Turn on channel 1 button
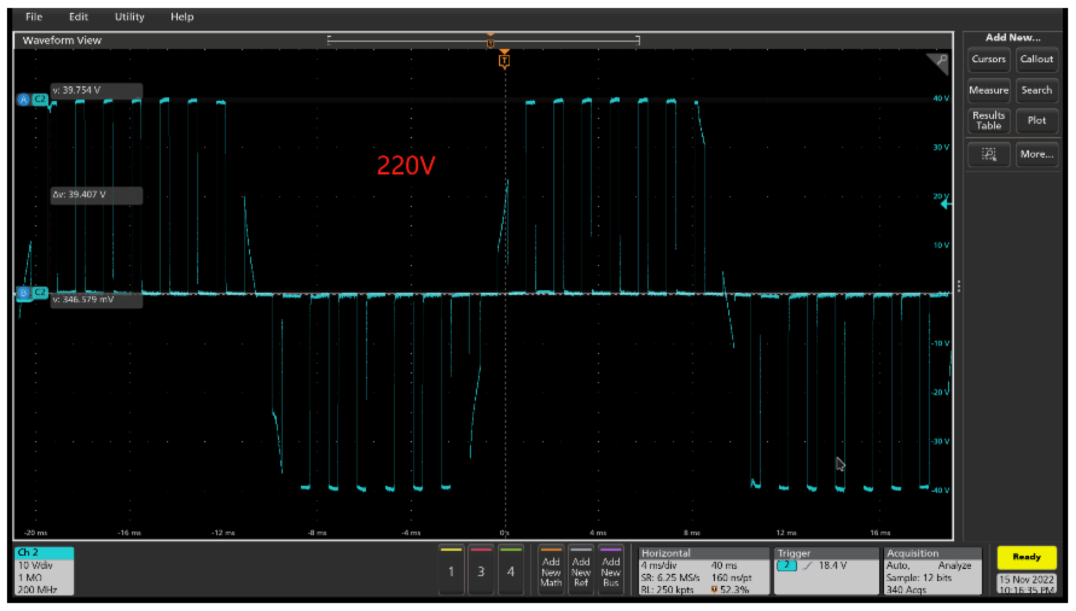Screen dimensions: 1076x611 coord(451,570)
